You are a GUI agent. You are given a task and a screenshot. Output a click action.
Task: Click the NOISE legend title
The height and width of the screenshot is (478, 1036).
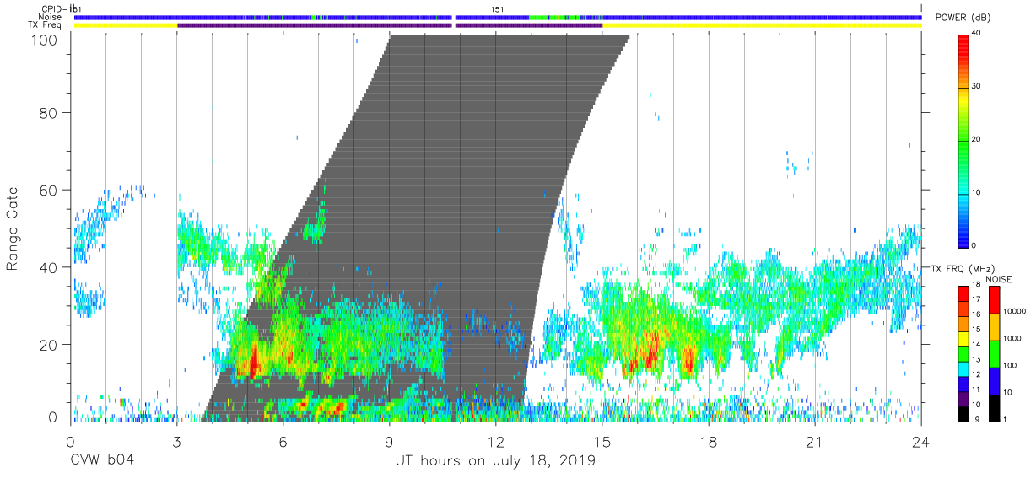click(x=998, y=280)
